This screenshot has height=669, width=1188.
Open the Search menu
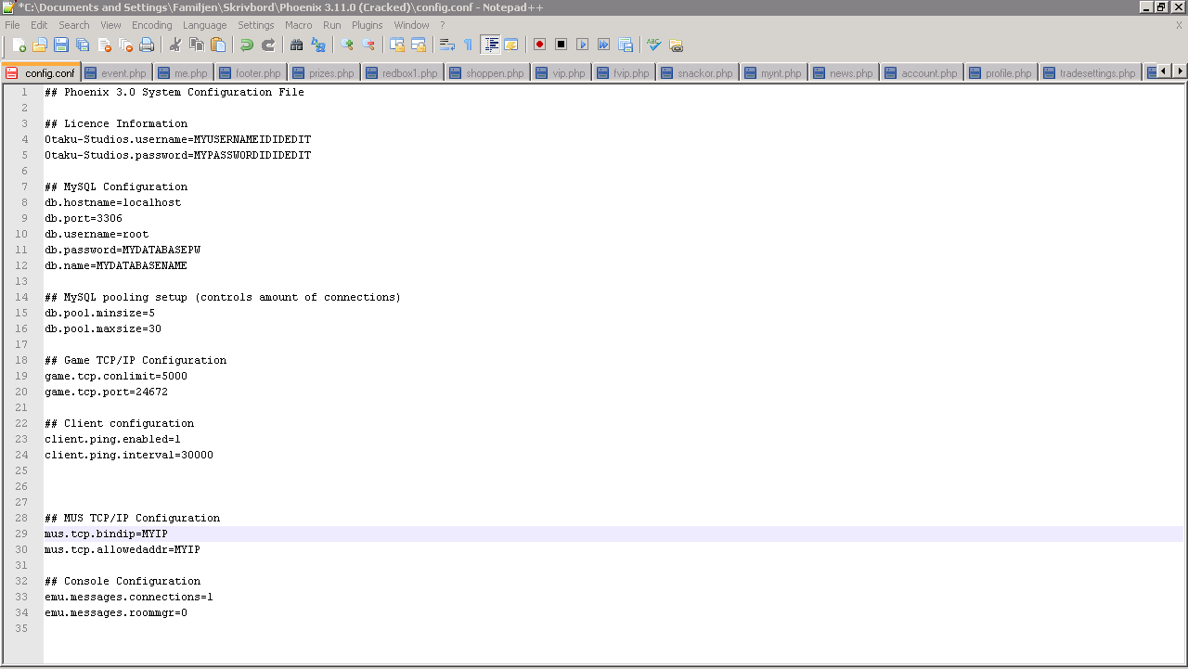point(74,25)
